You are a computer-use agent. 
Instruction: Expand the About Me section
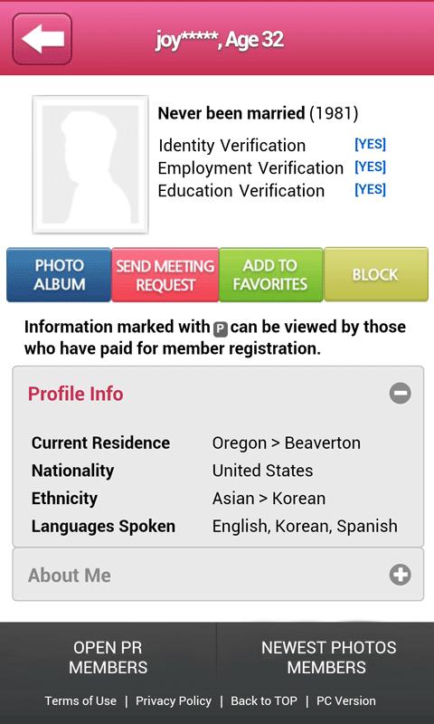tap(218, 575)
